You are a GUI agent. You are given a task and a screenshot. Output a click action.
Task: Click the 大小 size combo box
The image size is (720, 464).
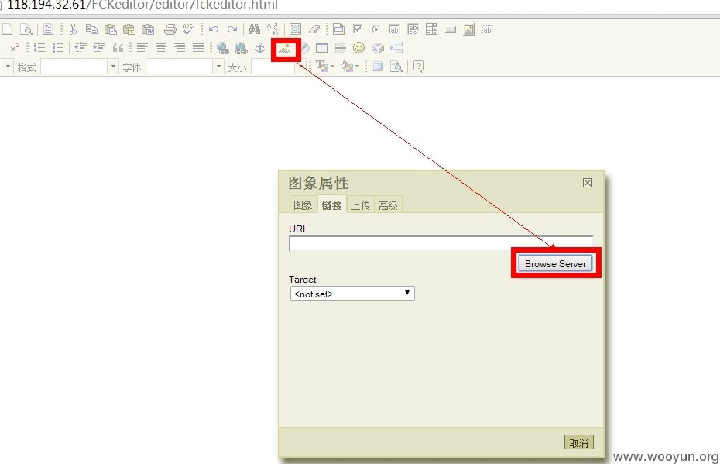pos(278,67)
